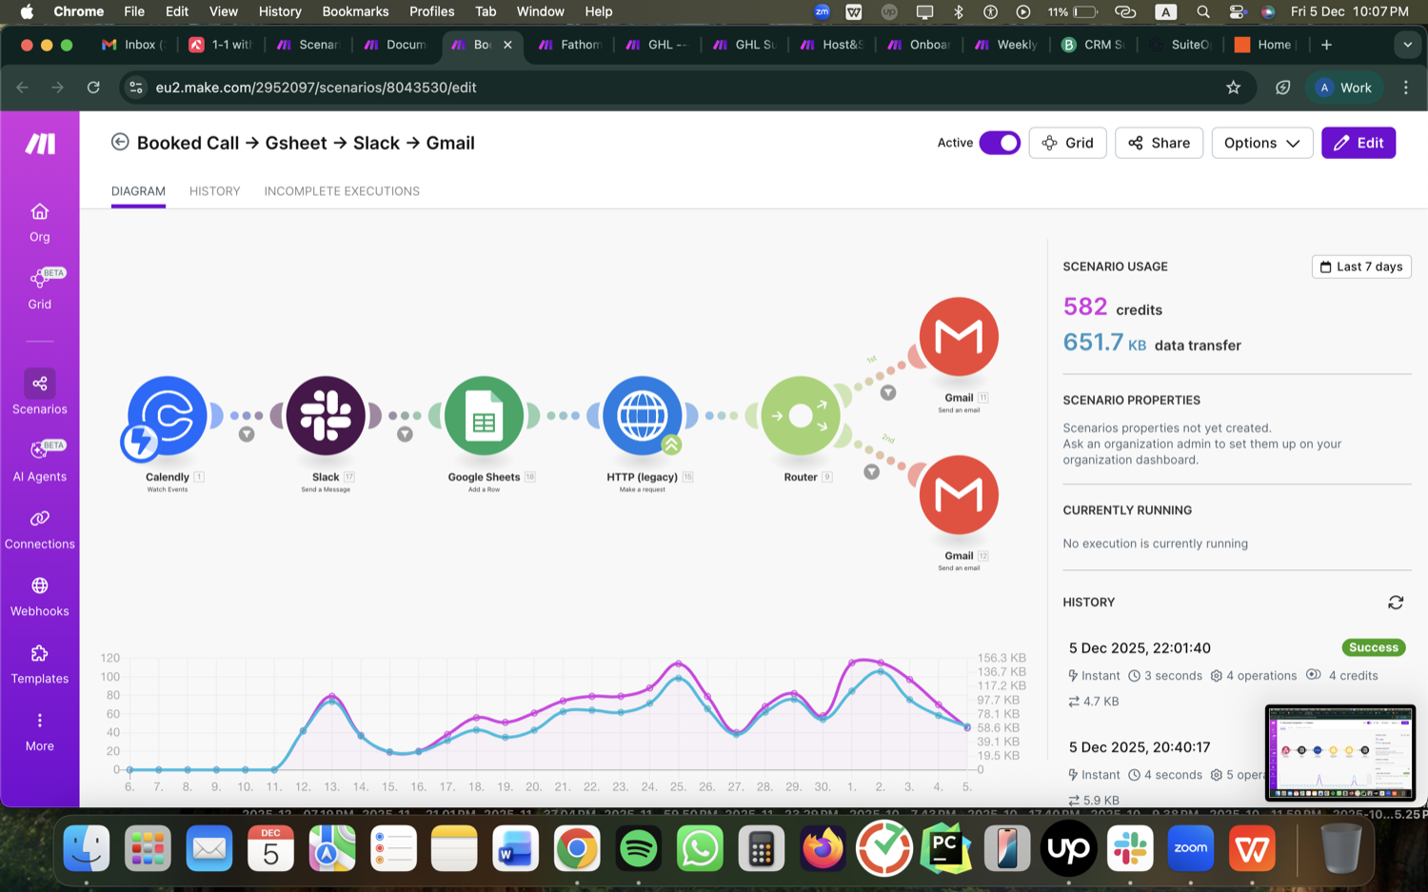Open the History menu in the menu bar

pyautogui.click(x=280, y=11)
